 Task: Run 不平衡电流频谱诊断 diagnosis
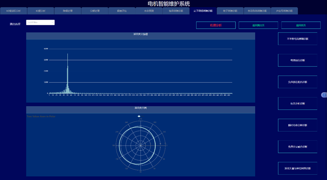[x=298, y=39]
